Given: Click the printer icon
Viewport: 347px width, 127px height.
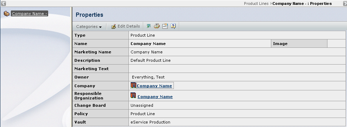Looking at the screenshot, I should coord(157,26).
